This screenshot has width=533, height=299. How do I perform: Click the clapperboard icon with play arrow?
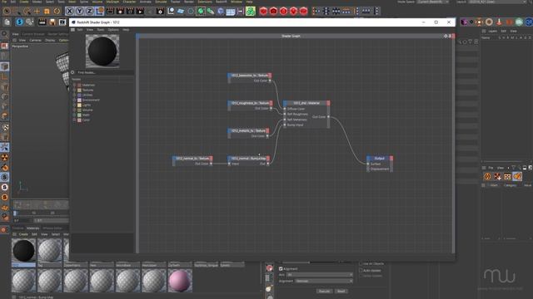pos(140,11)
